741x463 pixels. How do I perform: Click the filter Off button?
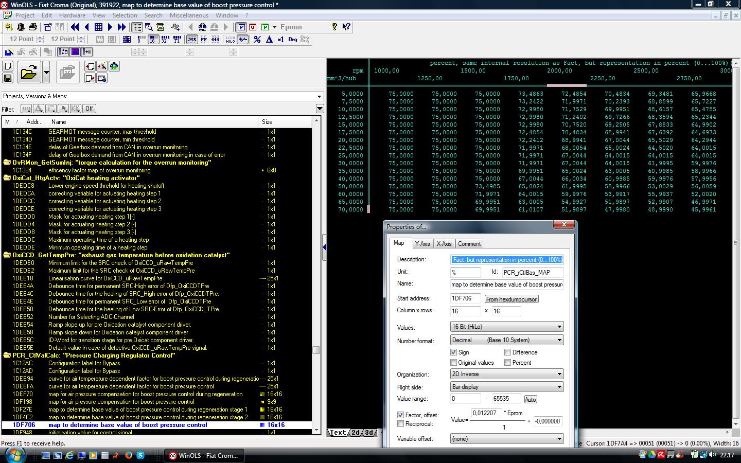click(x=89, y=109)
